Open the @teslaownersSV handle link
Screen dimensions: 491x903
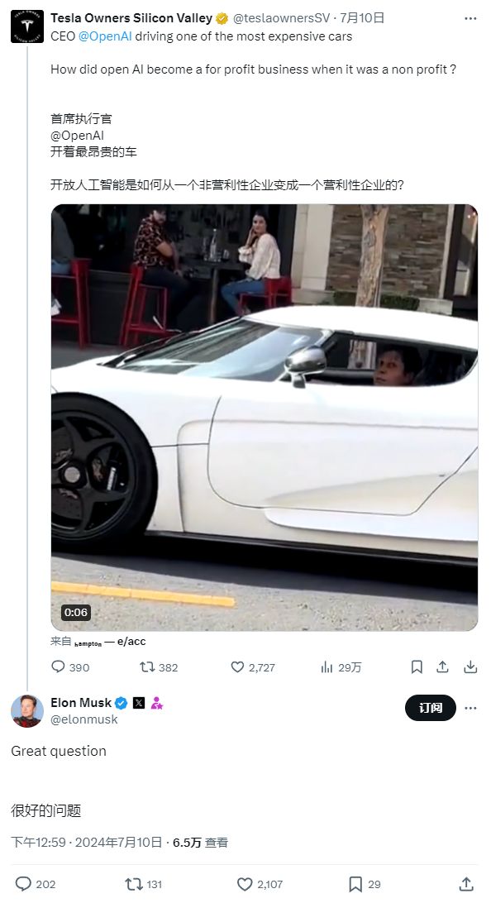[x=282, y=18]
